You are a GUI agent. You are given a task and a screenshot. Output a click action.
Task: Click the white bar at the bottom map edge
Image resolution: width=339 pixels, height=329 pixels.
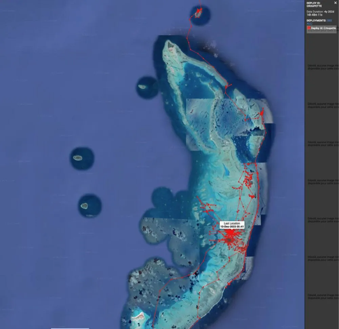pyautogui.click(x=70, y=328)
